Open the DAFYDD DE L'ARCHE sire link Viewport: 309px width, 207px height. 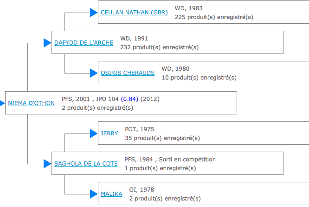(x=84, y=43)
